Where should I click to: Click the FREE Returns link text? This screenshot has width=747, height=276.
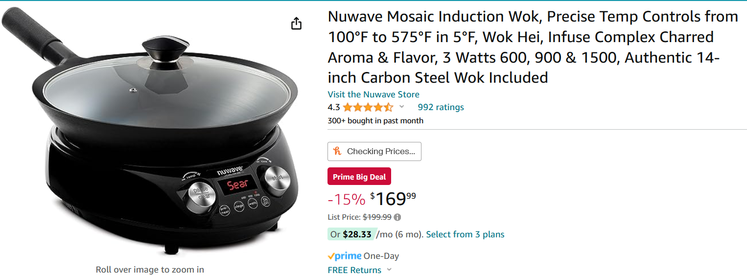click(x=354, y=270)
